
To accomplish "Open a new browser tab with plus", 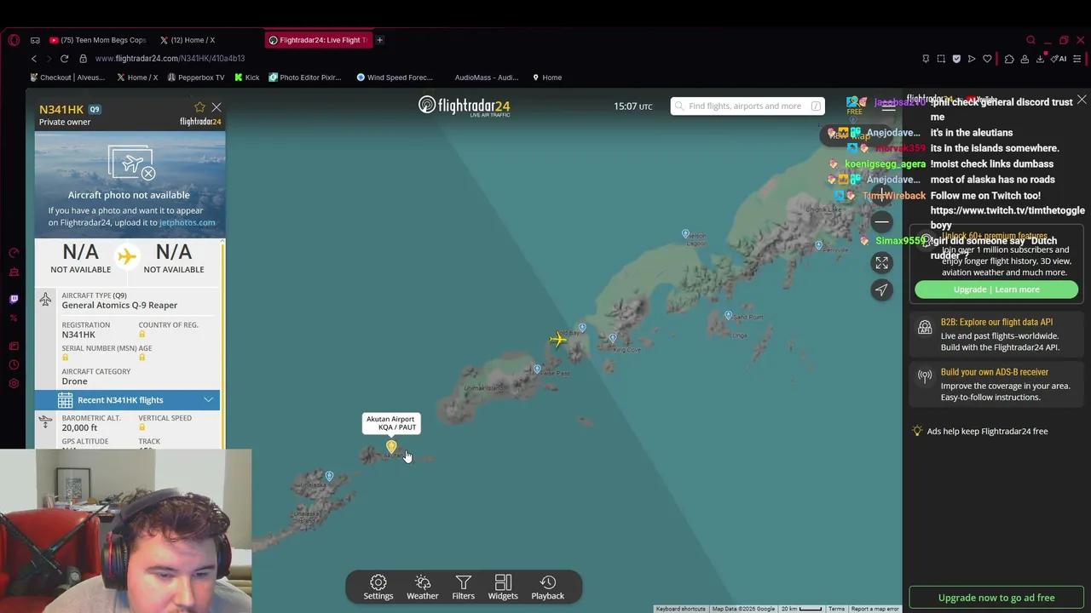I will tap(380, 40).
